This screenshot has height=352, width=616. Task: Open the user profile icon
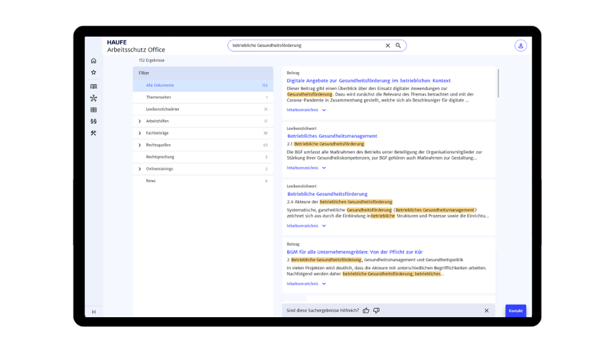520,46
